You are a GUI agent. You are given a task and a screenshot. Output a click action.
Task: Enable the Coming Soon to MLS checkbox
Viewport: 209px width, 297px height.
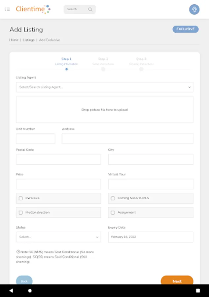tap(113, 198)
